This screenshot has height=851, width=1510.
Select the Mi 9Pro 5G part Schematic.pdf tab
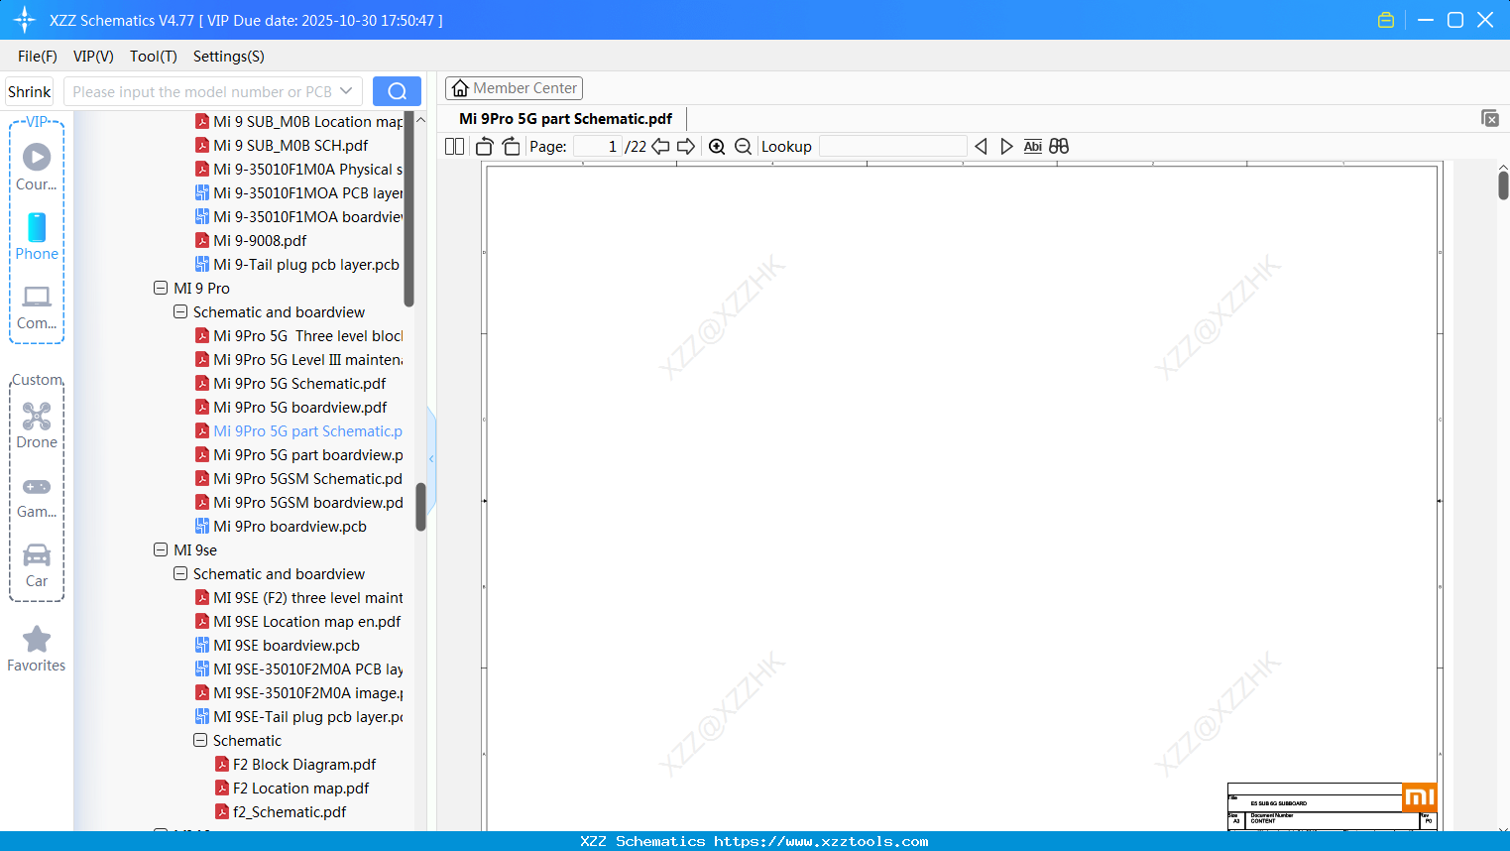click(565, 119)
